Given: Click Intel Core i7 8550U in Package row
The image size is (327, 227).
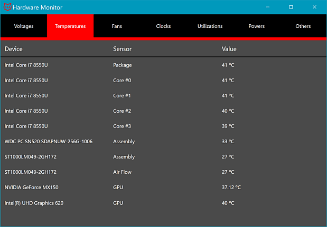Looking at the screenshot, I should [x=26, y=65].
